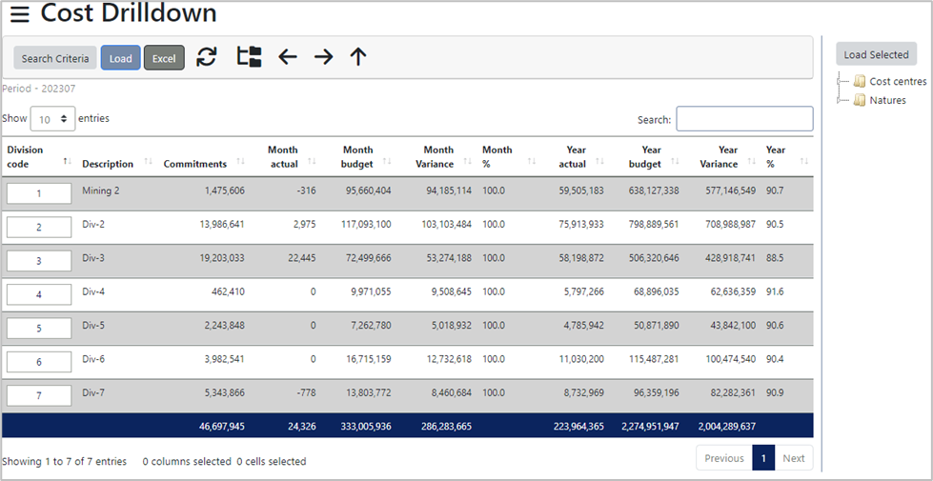Image resolution: width=933 pixels, height=481 pixels.
Task: Click division code box 3
Action: pyautogui.click(x=39, y=260)
